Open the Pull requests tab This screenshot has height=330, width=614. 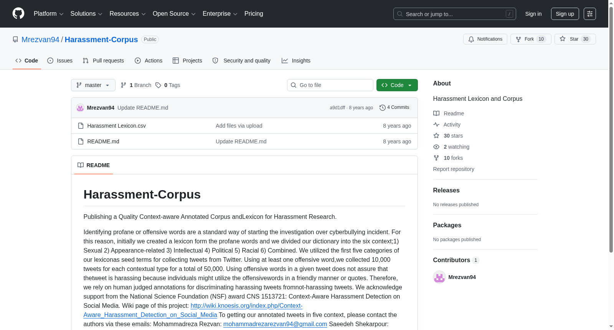tap(103, 61)
